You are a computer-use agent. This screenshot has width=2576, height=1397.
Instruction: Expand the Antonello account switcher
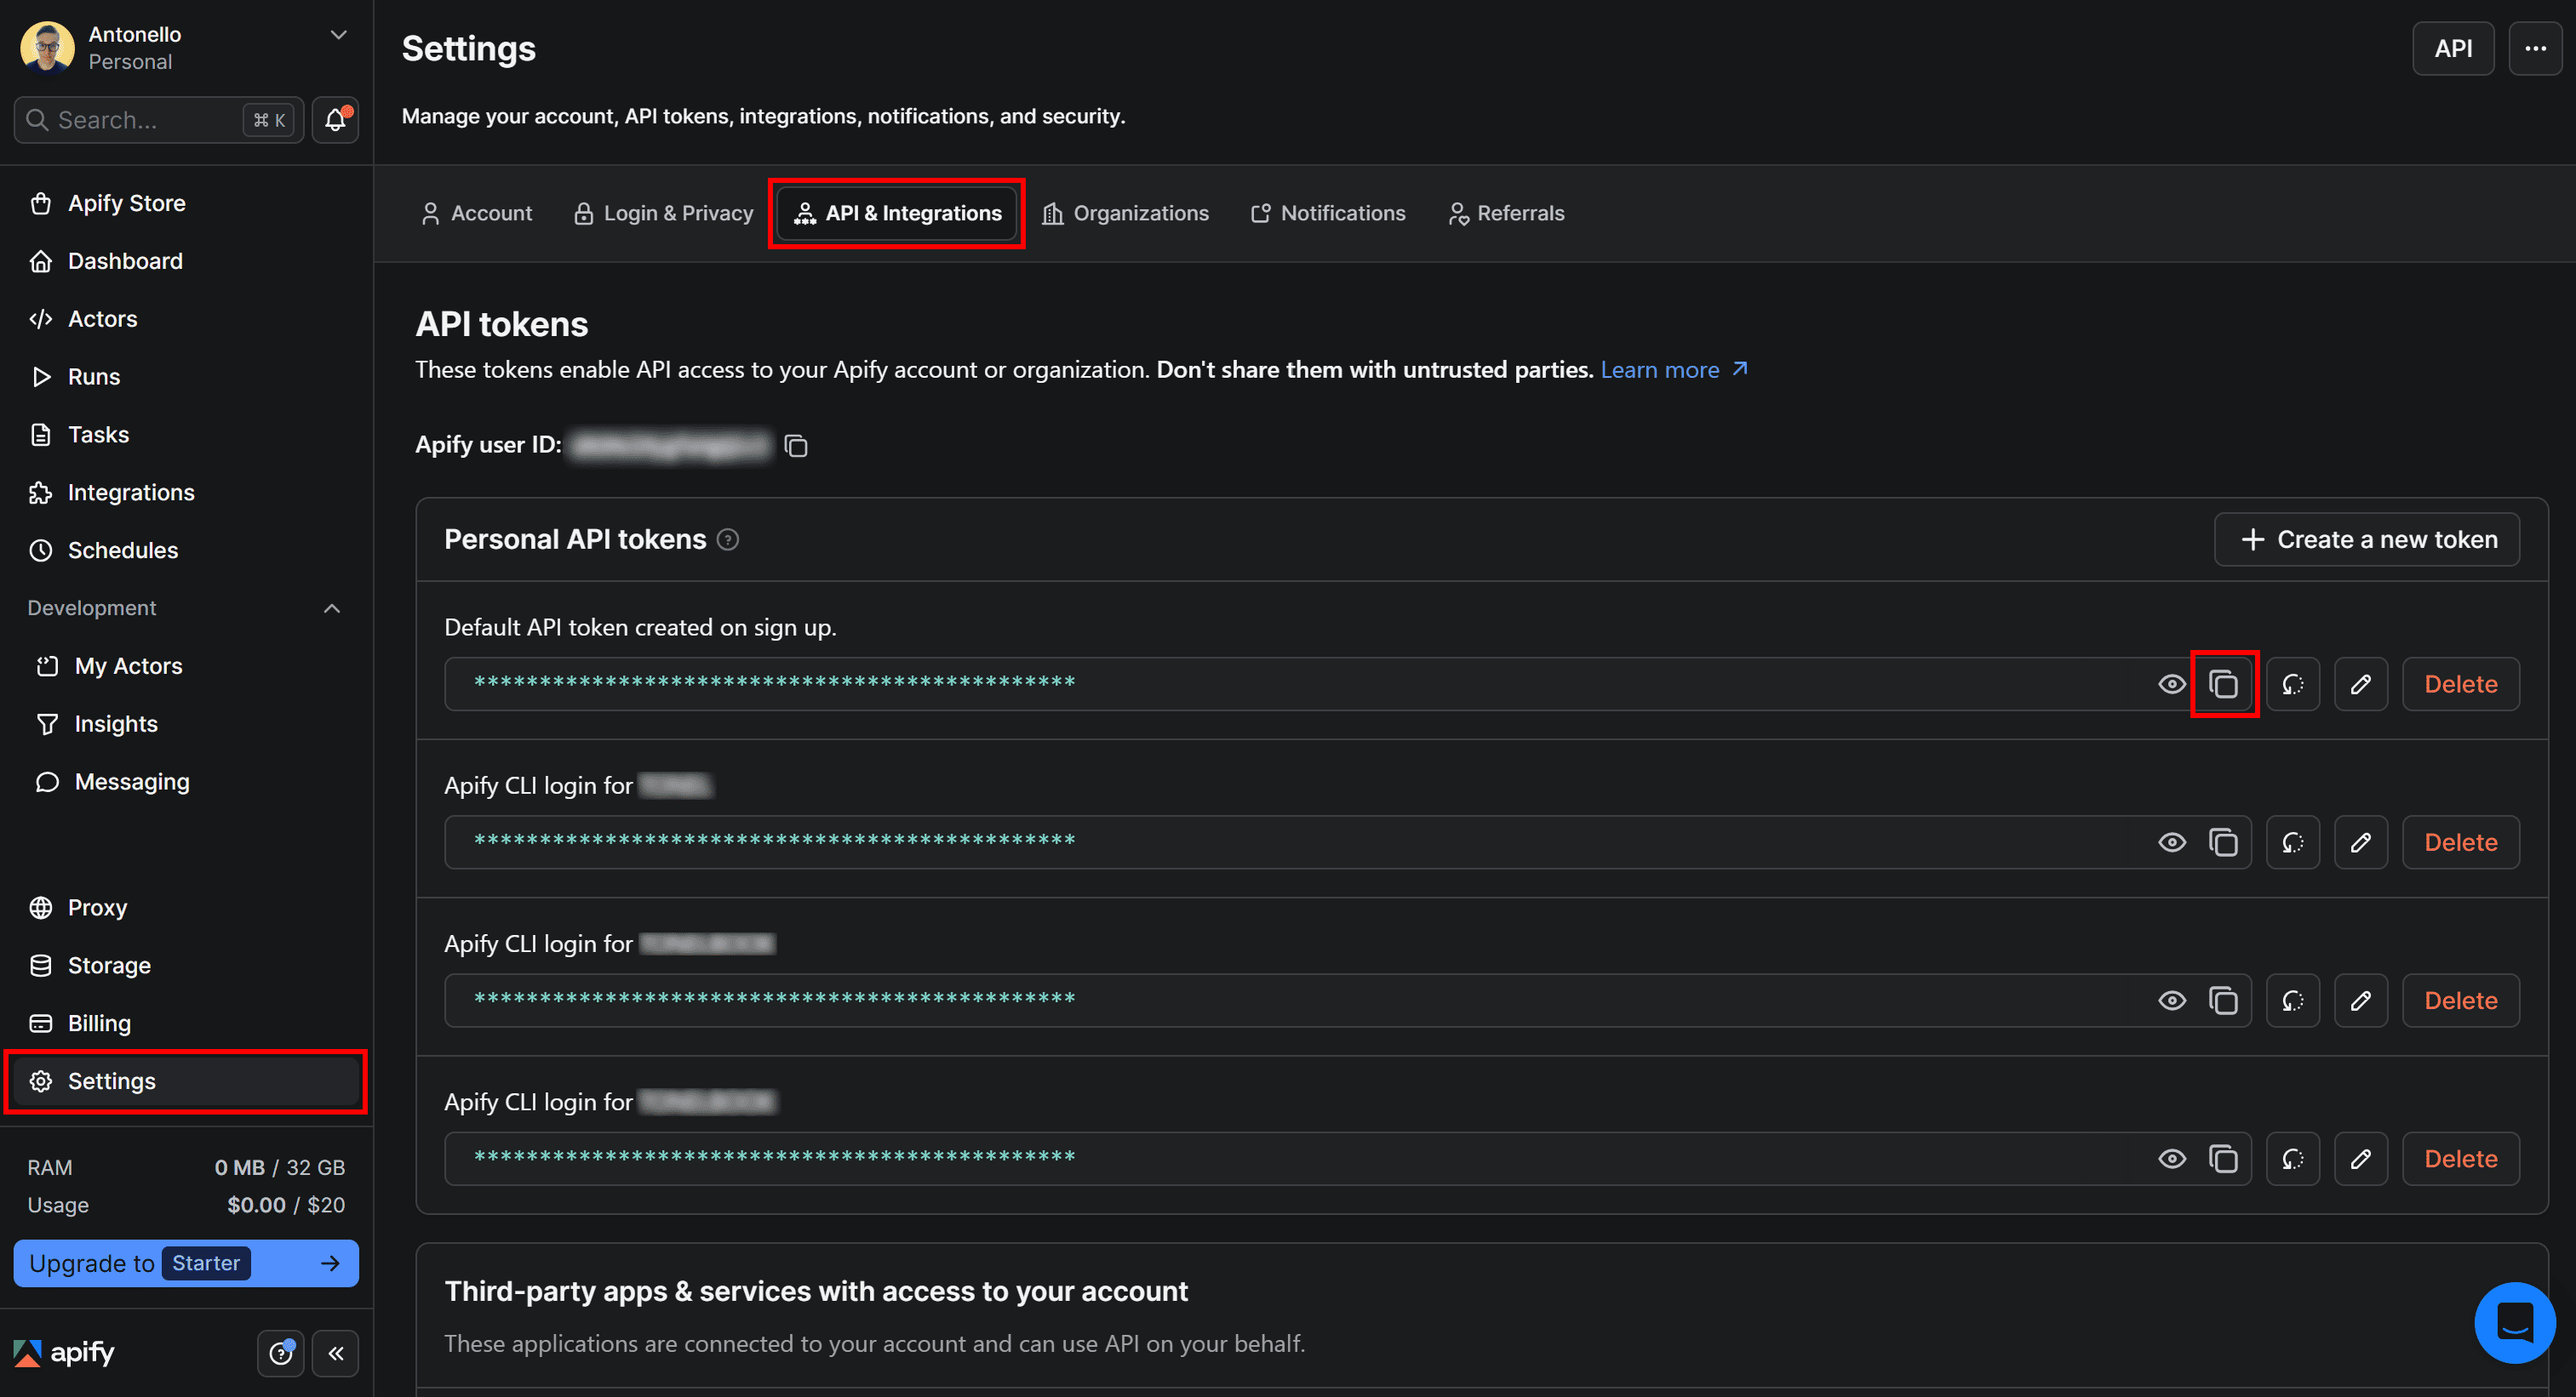coord(339,35)
